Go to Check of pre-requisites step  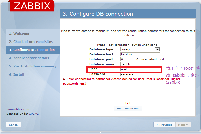(31, 42)
